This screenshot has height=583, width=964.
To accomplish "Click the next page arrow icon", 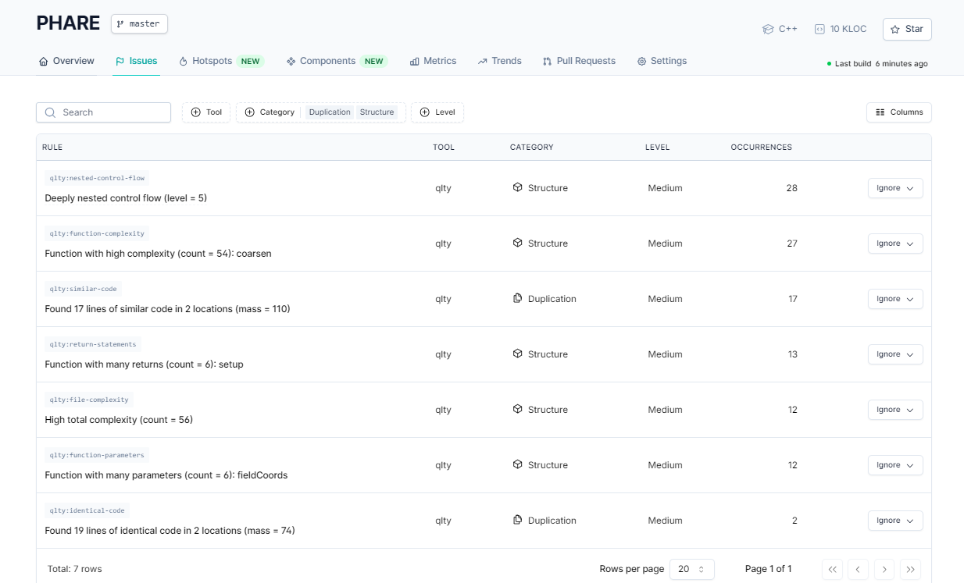I will 884,569.
